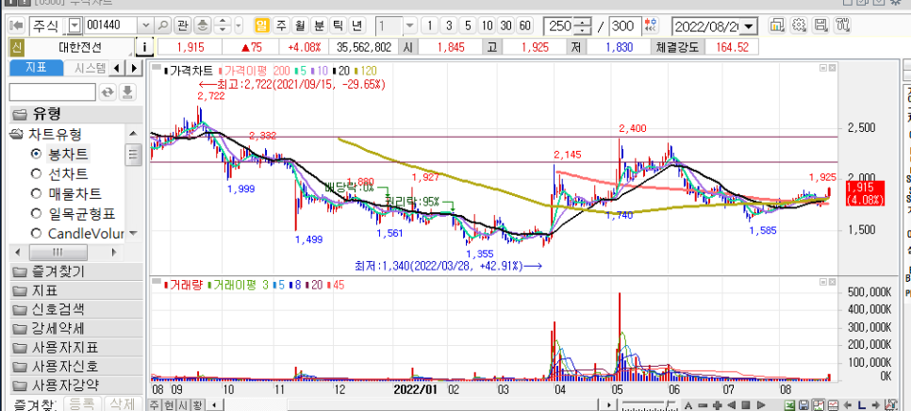Switch to 틱 (tick) period
The height and width of the screenshot is (411, 911).
click(x=338, y=25)
